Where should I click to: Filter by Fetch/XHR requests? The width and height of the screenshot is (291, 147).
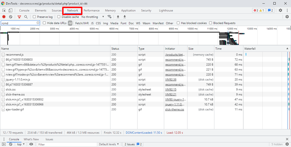point(82,23)
